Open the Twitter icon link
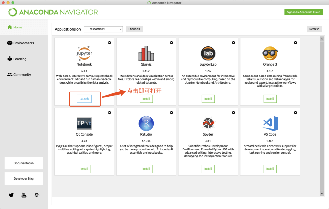The image size is (329, 209). tap(11, 195)
